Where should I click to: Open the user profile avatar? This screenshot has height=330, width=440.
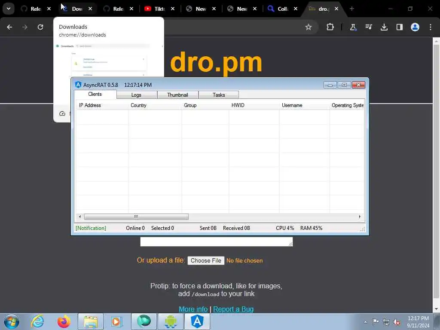[x=415, y=27]
